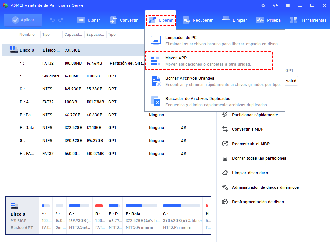Sort by the Nombre column header
Screen dimensions: 330x242
coord(27,35)
